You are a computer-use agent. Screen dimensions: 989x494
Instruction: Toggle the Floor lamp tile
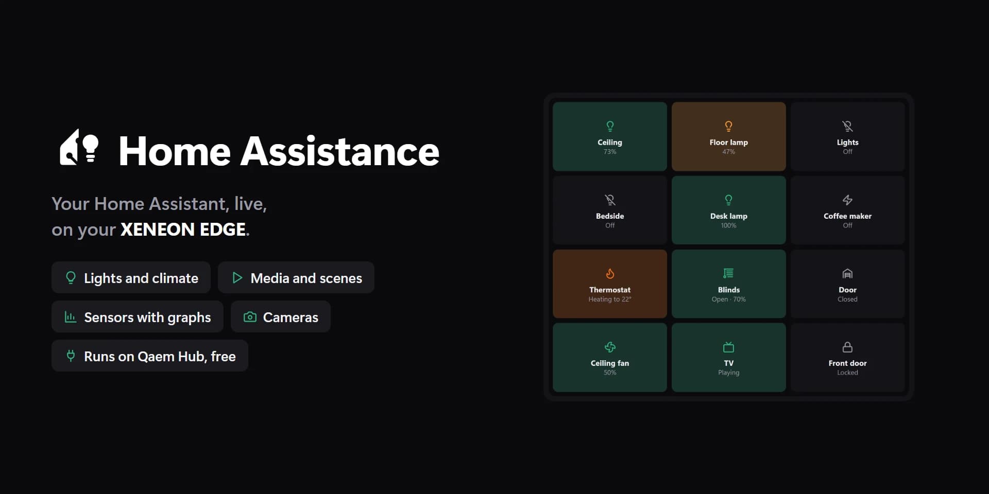click(728, 136)
